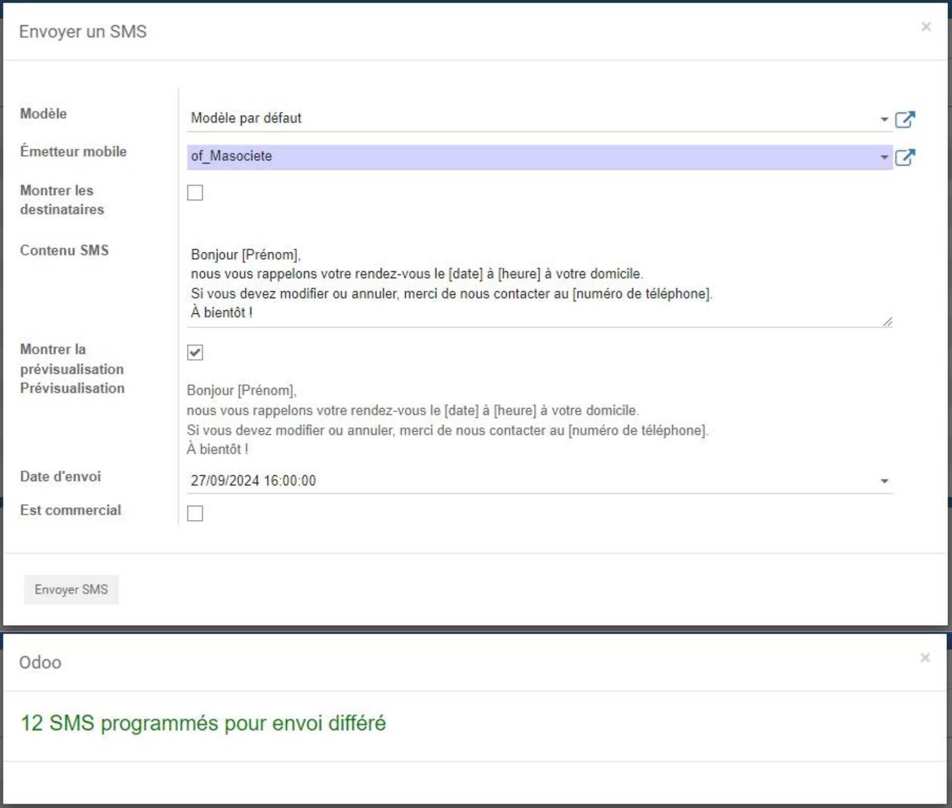The image size is (952, 808).
Task: Click the close button on Odoo dialog
Action: 925,656
